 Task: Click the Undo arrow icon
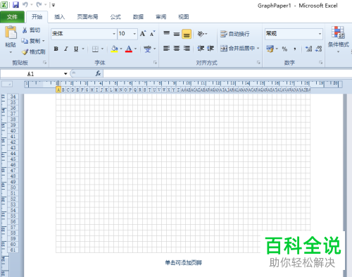pyautogui.click(x=25, y=5)
